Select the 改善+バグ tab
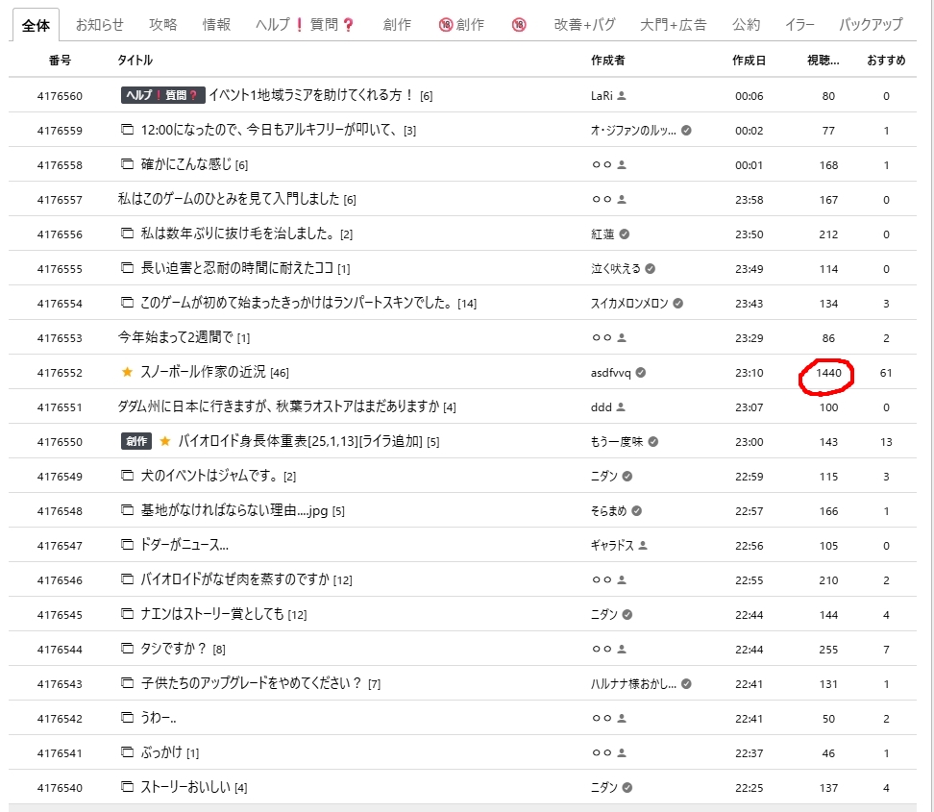Screen dimensions: 934x812 tap(583, 24)
